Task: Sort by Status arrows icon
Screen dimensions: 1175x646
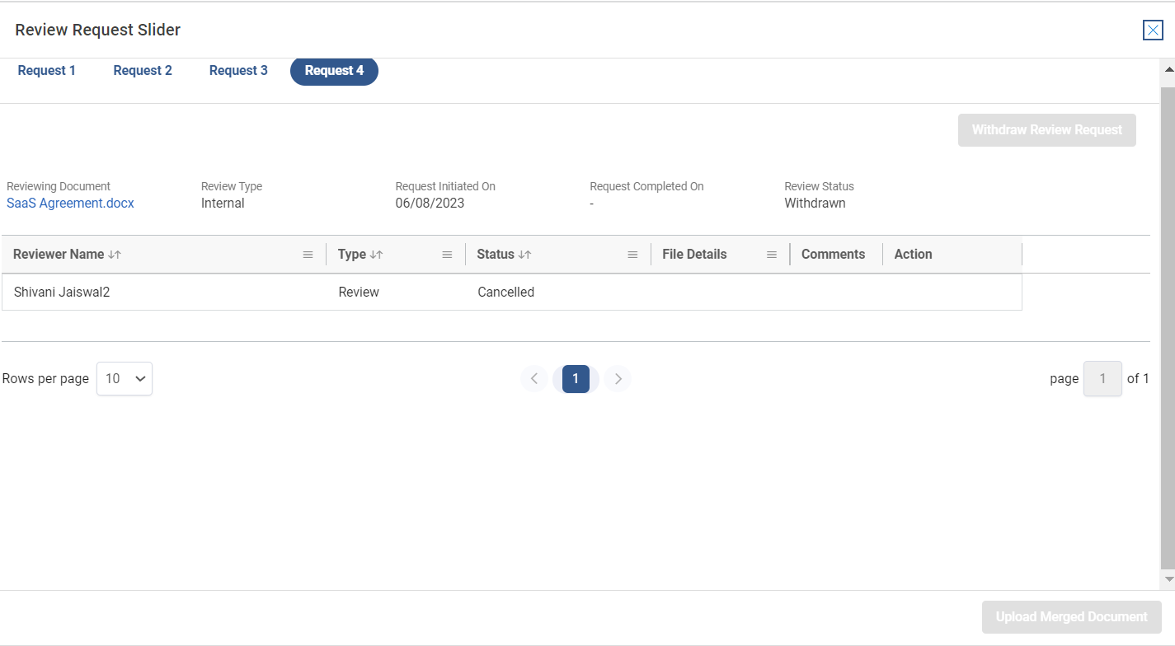Action: [x=525, y=255]
